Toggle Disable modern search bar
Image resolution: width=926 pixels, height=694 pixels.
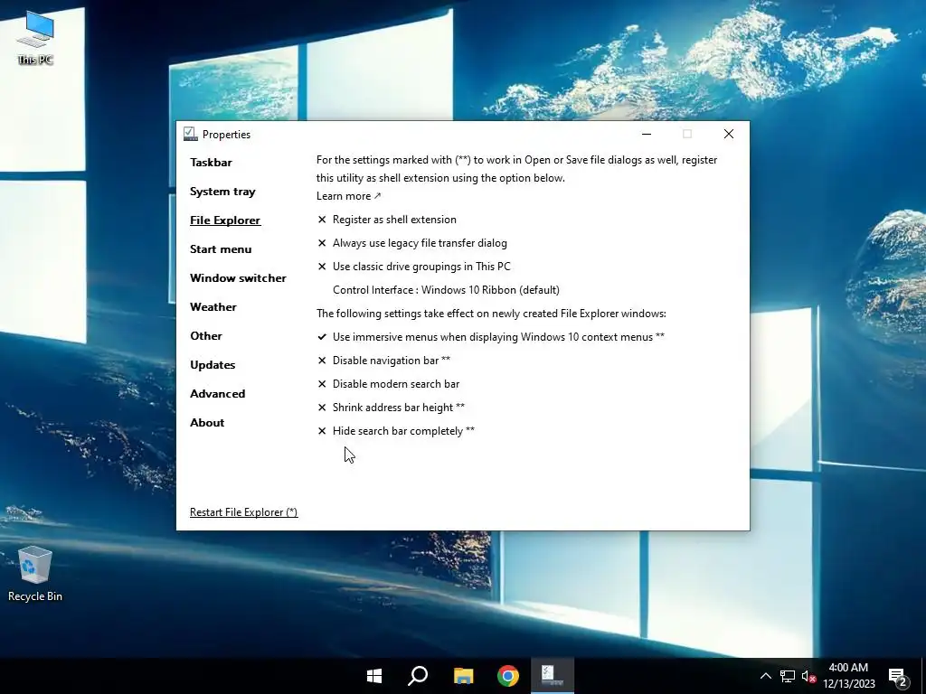(388, 384)
